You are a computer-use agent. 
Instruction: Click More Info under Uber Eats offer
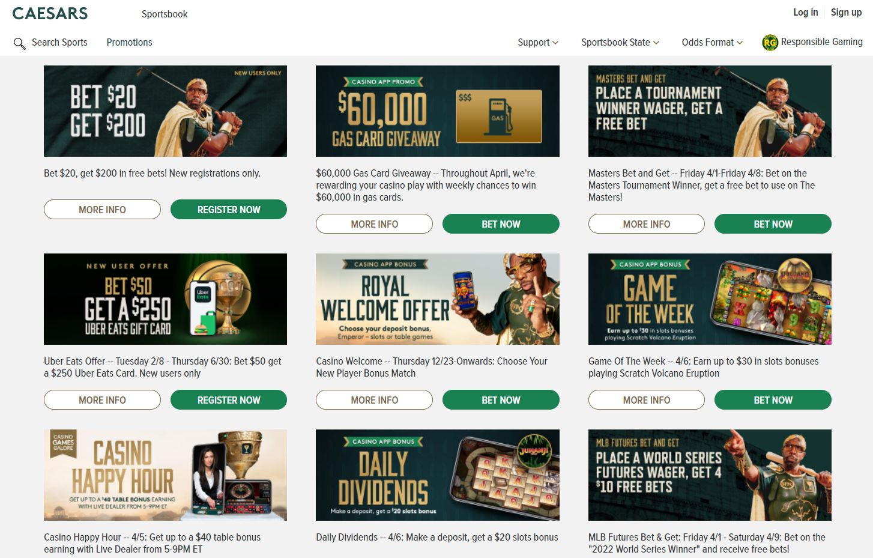coord(102,400)
